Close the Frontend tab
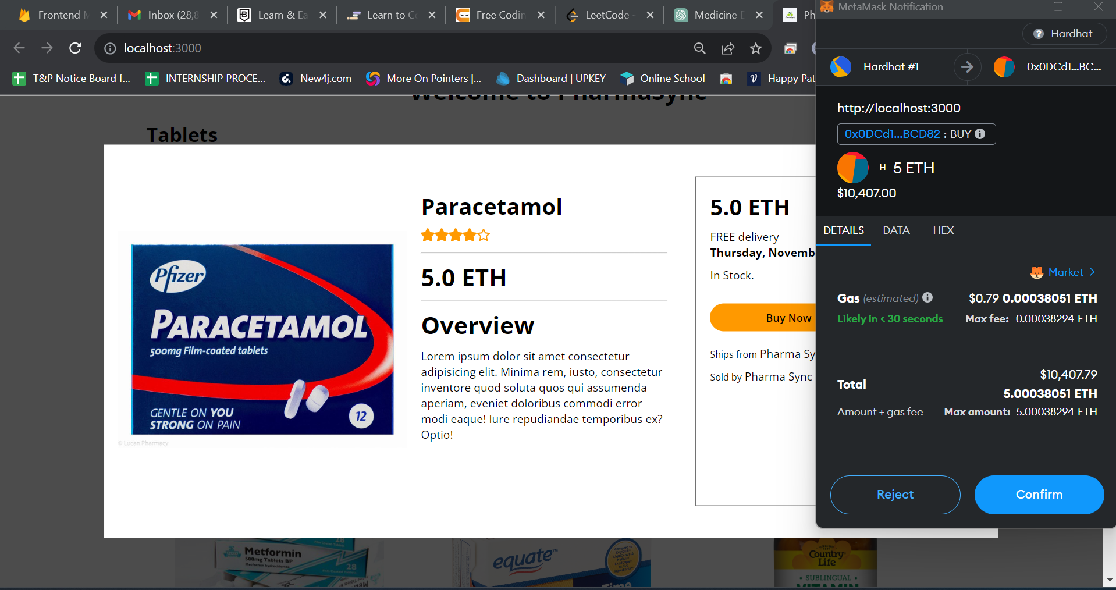 pyautogui.click(x=104, y=15)
